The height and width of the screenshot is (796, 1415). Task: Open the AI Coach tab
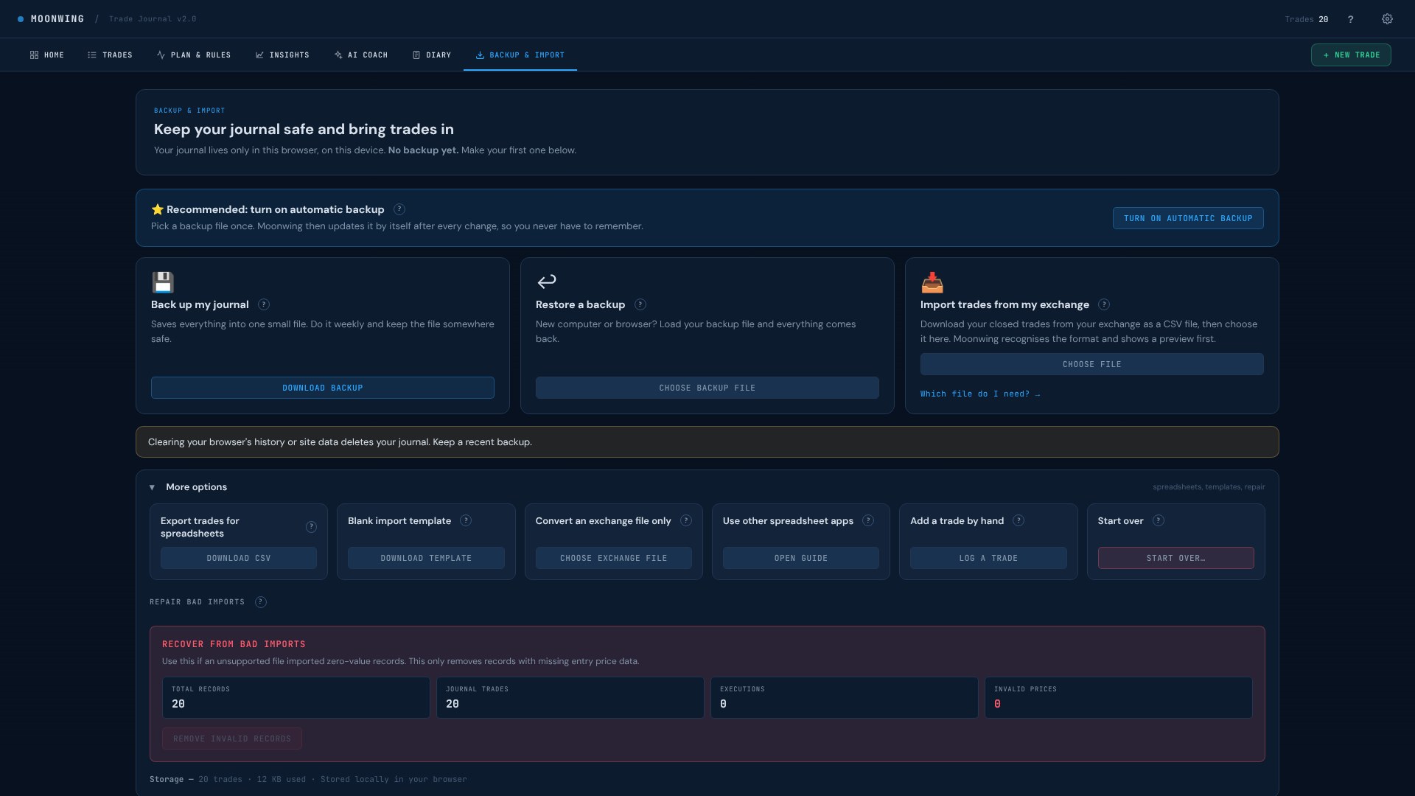[361, 55]
